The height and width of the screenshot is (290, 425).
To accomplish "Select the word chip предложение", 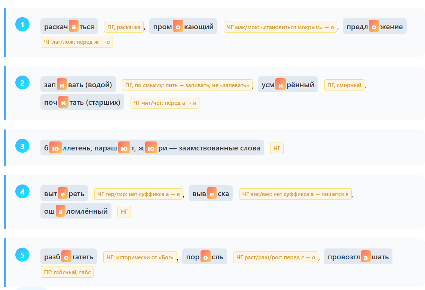I will [x=374, y=26].
